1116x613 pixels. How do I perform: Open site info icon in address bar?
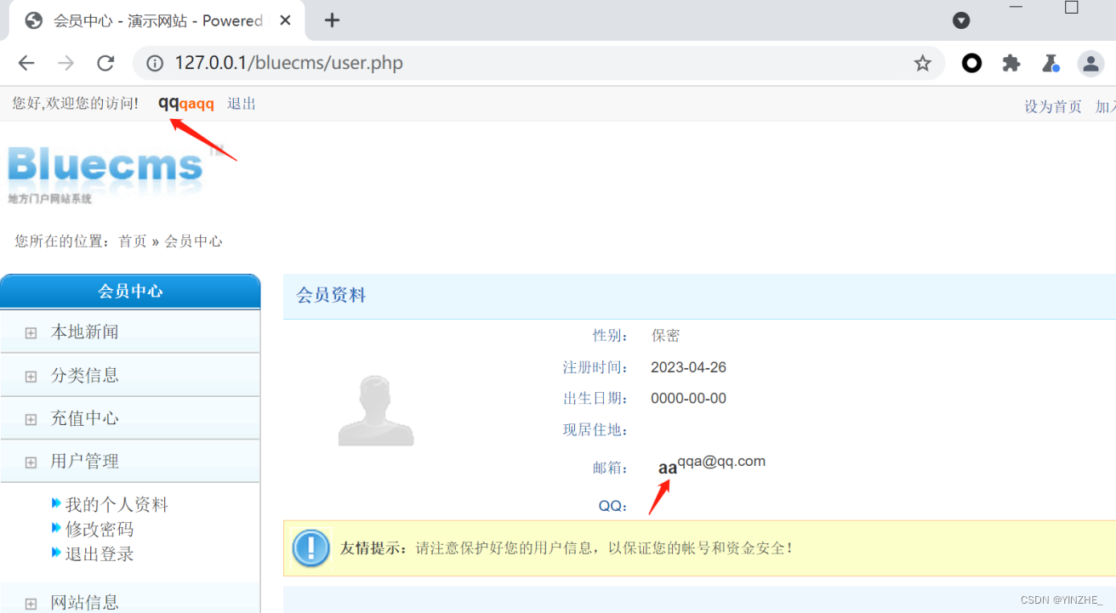coord(155,63)
